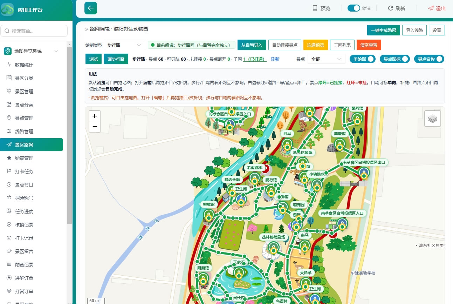Click the 清空重置 red button
The width and height of the screenshot is (453, 304).
(369, 45)
